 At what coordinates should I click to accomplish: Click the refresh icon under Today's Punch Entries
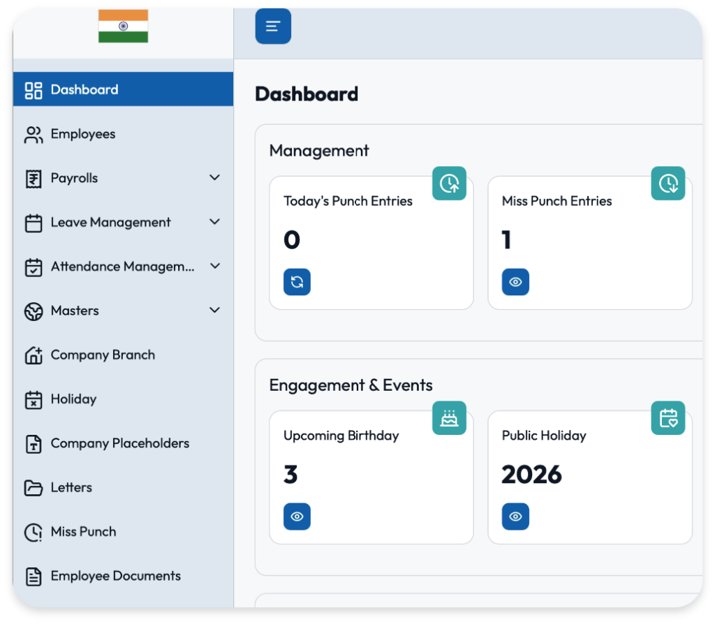coord(297,282)
